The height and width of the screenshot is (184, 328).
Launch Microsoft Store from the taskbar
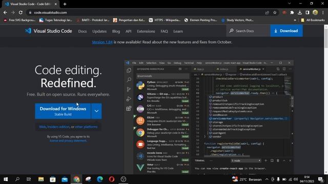point(53,179)
